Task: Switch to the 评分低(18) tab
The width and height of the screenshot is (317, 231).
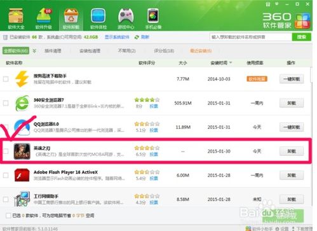Action: [164, 51]
